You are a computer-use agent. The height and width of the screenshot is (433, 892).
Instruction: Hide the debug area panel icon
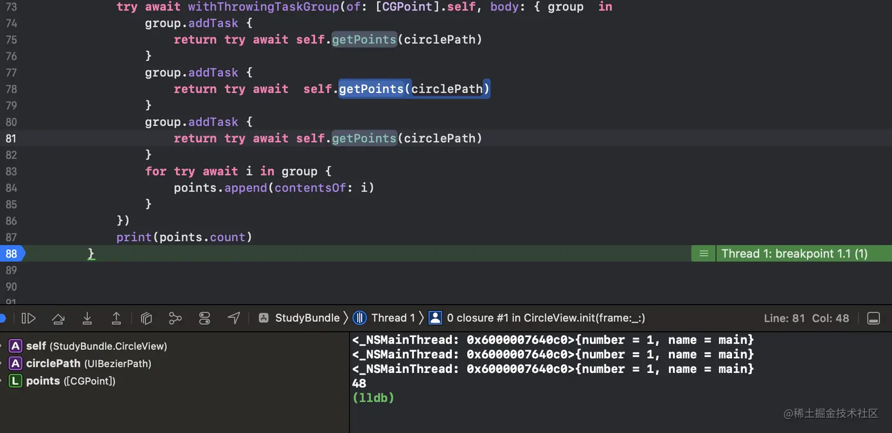(874, 318)
